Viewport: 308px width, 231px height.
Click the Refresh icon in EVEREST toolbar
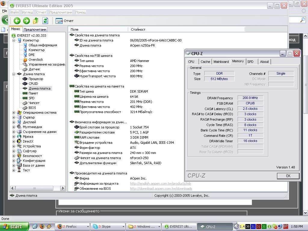(x=45, y=21)
